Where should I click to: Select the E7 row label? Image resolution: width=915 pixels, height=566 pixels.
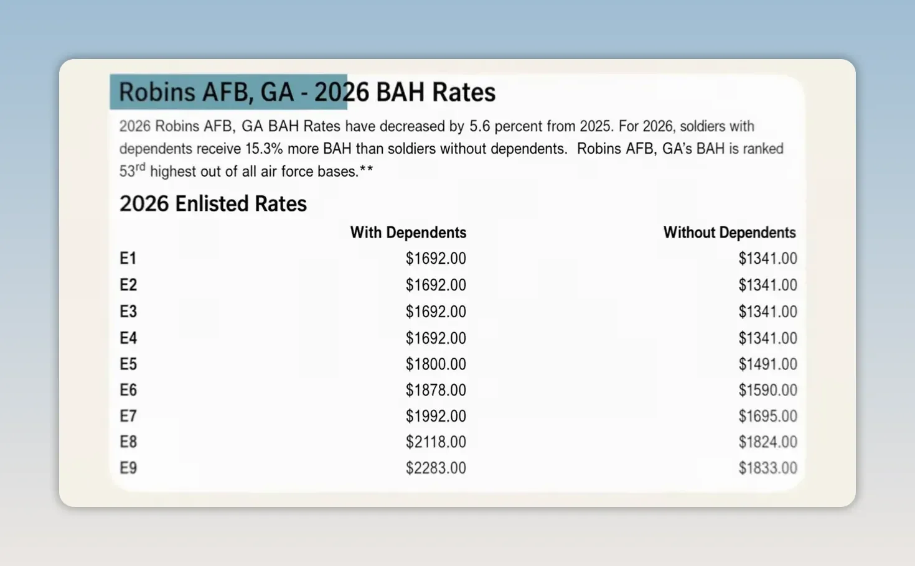pos(128,416)
